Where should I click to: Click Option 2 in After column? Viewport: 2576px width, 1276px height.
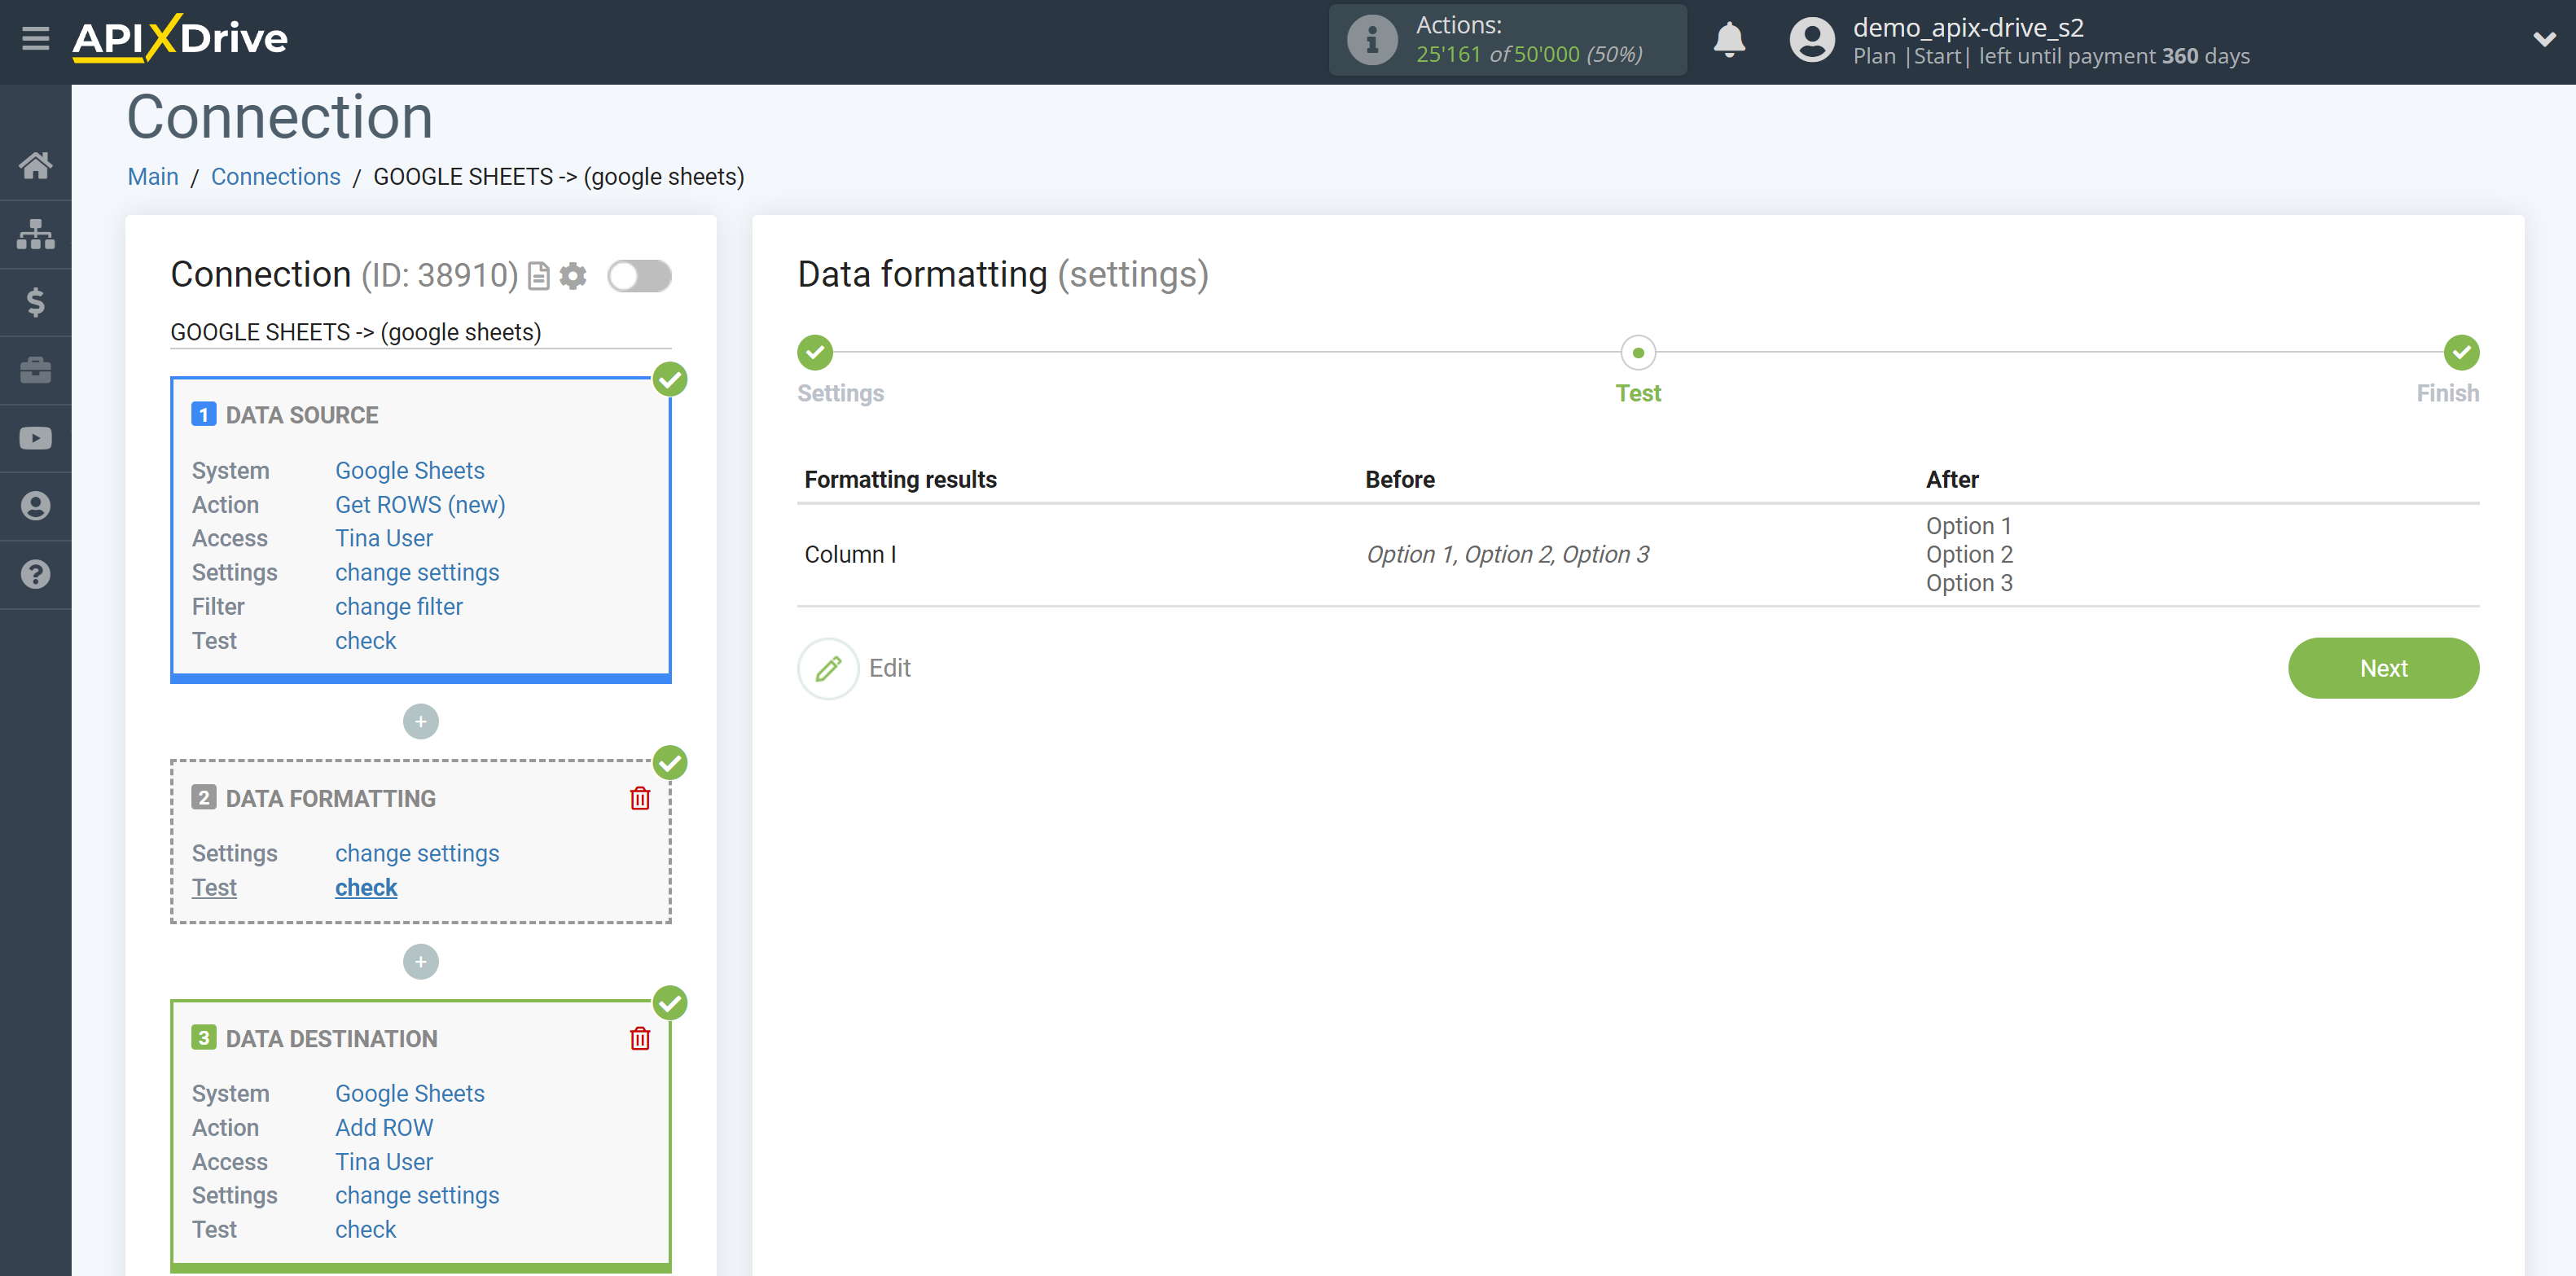pyautogui.click(x=1969, y=555)
